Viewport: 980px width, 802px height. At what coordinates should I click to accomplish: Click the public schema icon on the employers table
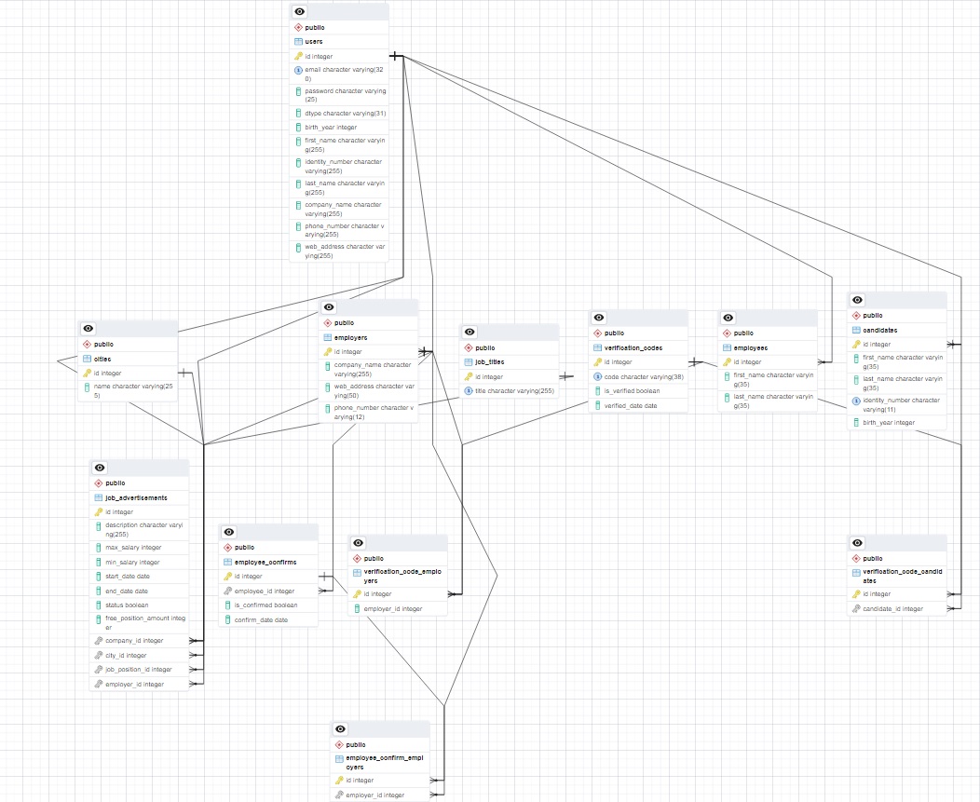329,323
